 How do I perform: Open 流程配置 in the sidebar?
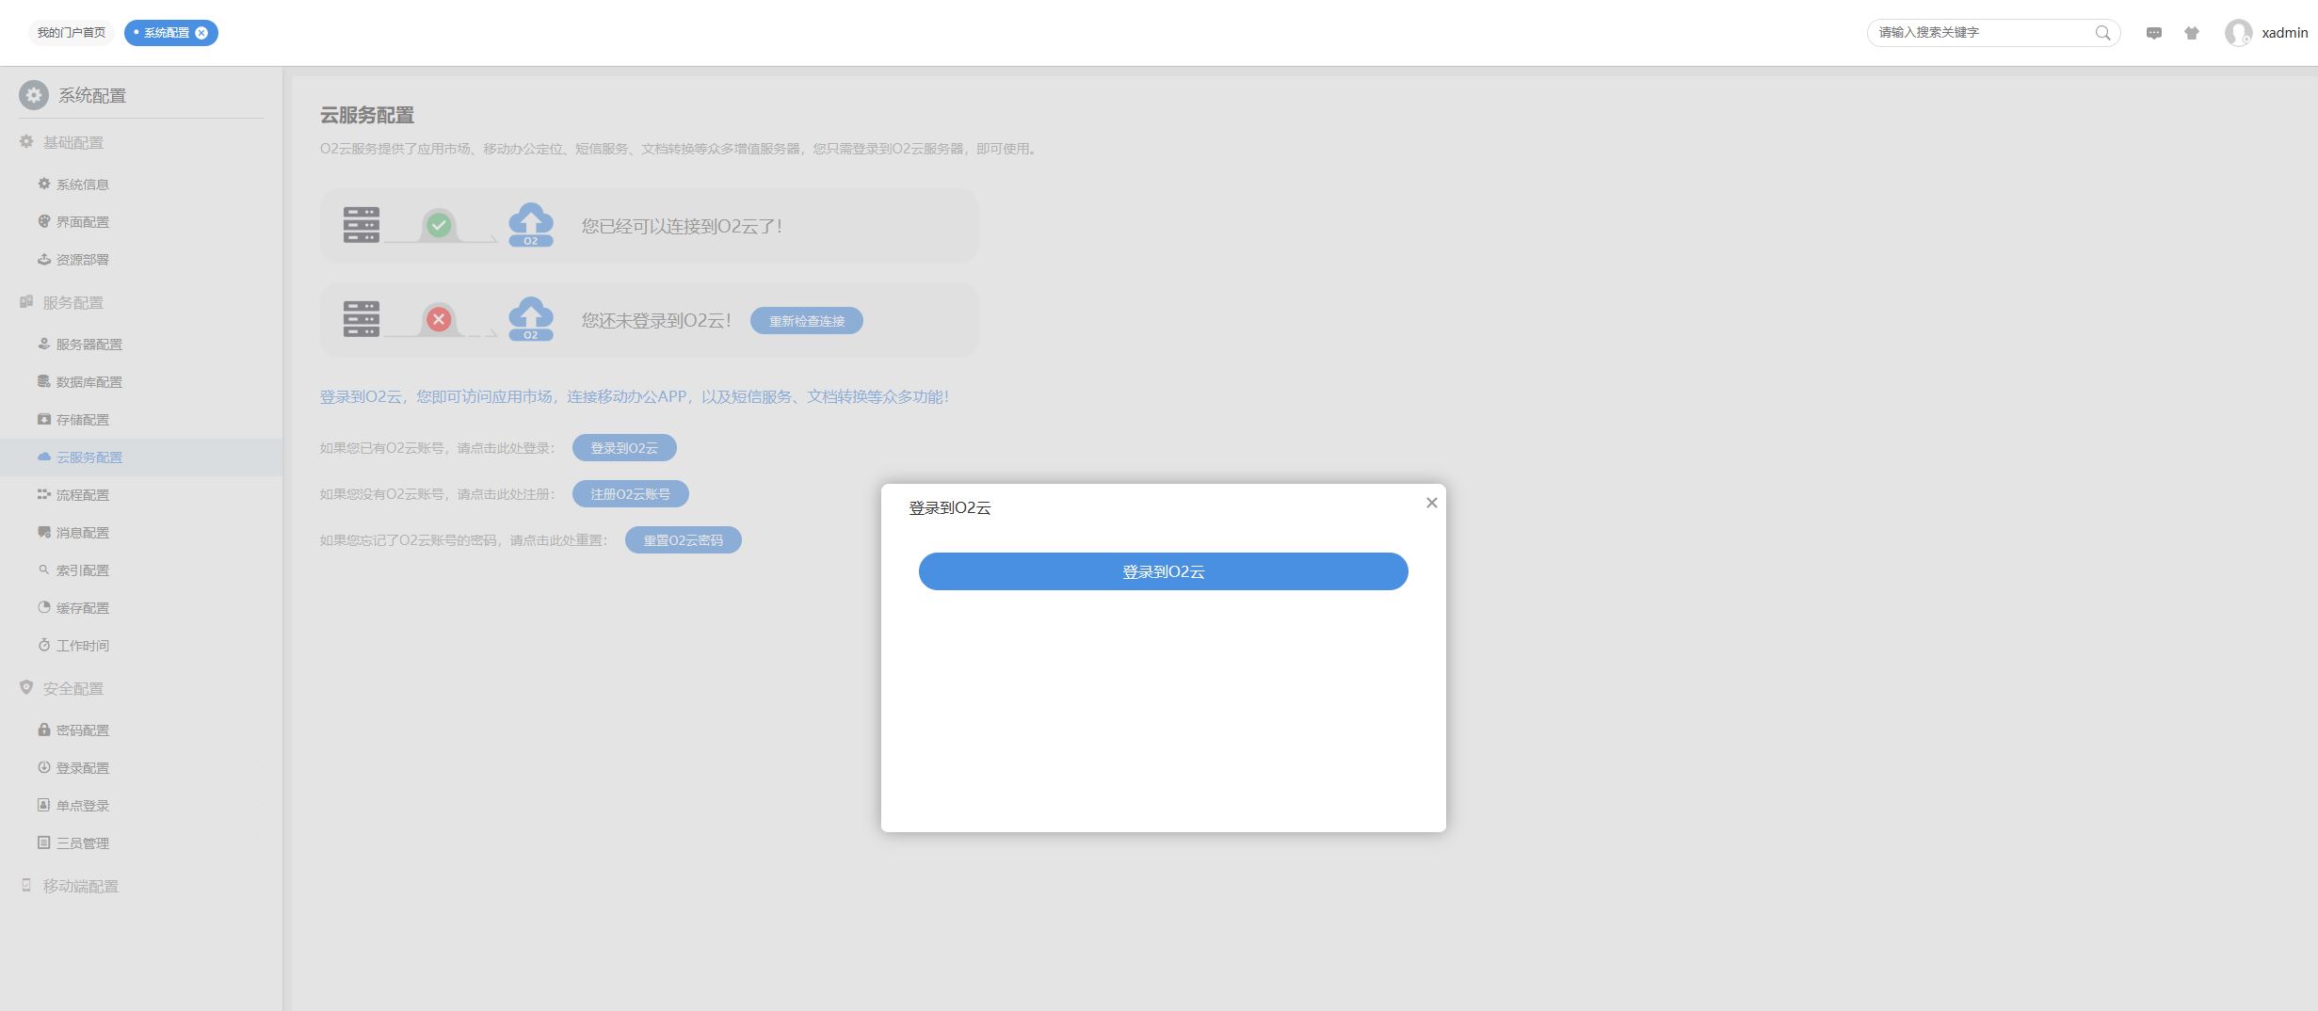coord(141,495)
